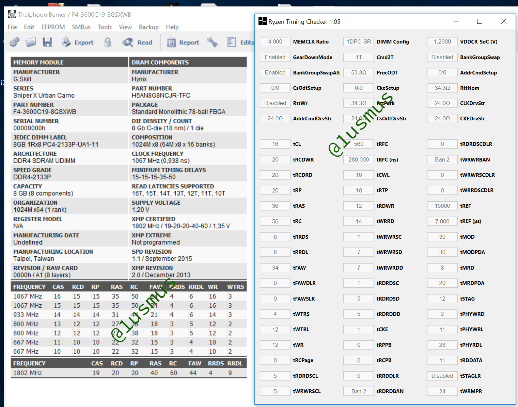Open the Report view
The width and height of the screenshot is (518, 407).
coord(183,42)
